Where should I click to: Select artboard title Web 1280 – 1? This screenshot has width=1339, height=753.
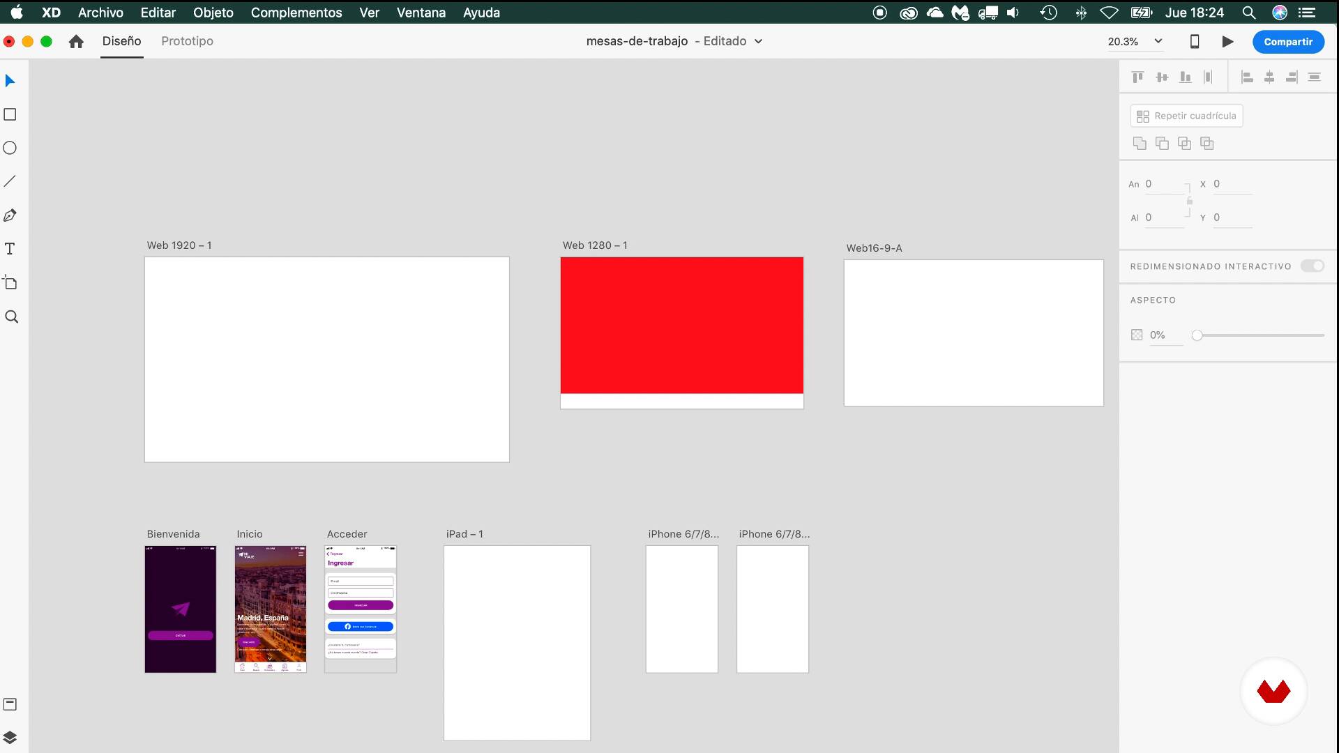pyautogui.click(x=595, y=245)
